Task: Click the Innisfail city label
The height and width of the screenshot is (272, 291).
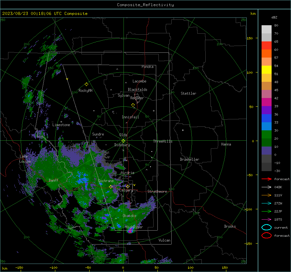Action: click(x=130, y=117)
